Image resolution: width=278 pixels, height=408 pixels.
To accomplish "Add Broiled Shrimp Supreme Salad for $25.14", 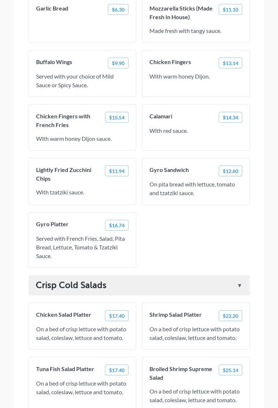I will click(x=230, y=370).
